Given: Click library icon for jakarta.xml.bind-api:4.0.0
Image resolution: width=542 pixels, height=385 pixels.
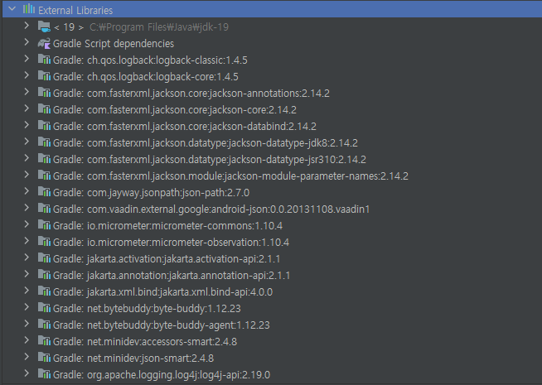Looking at the screenshot, I should pyautogui.click(x=44, y=291).
